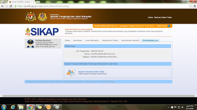Open the orange taskbar application icon

point(49,107)
